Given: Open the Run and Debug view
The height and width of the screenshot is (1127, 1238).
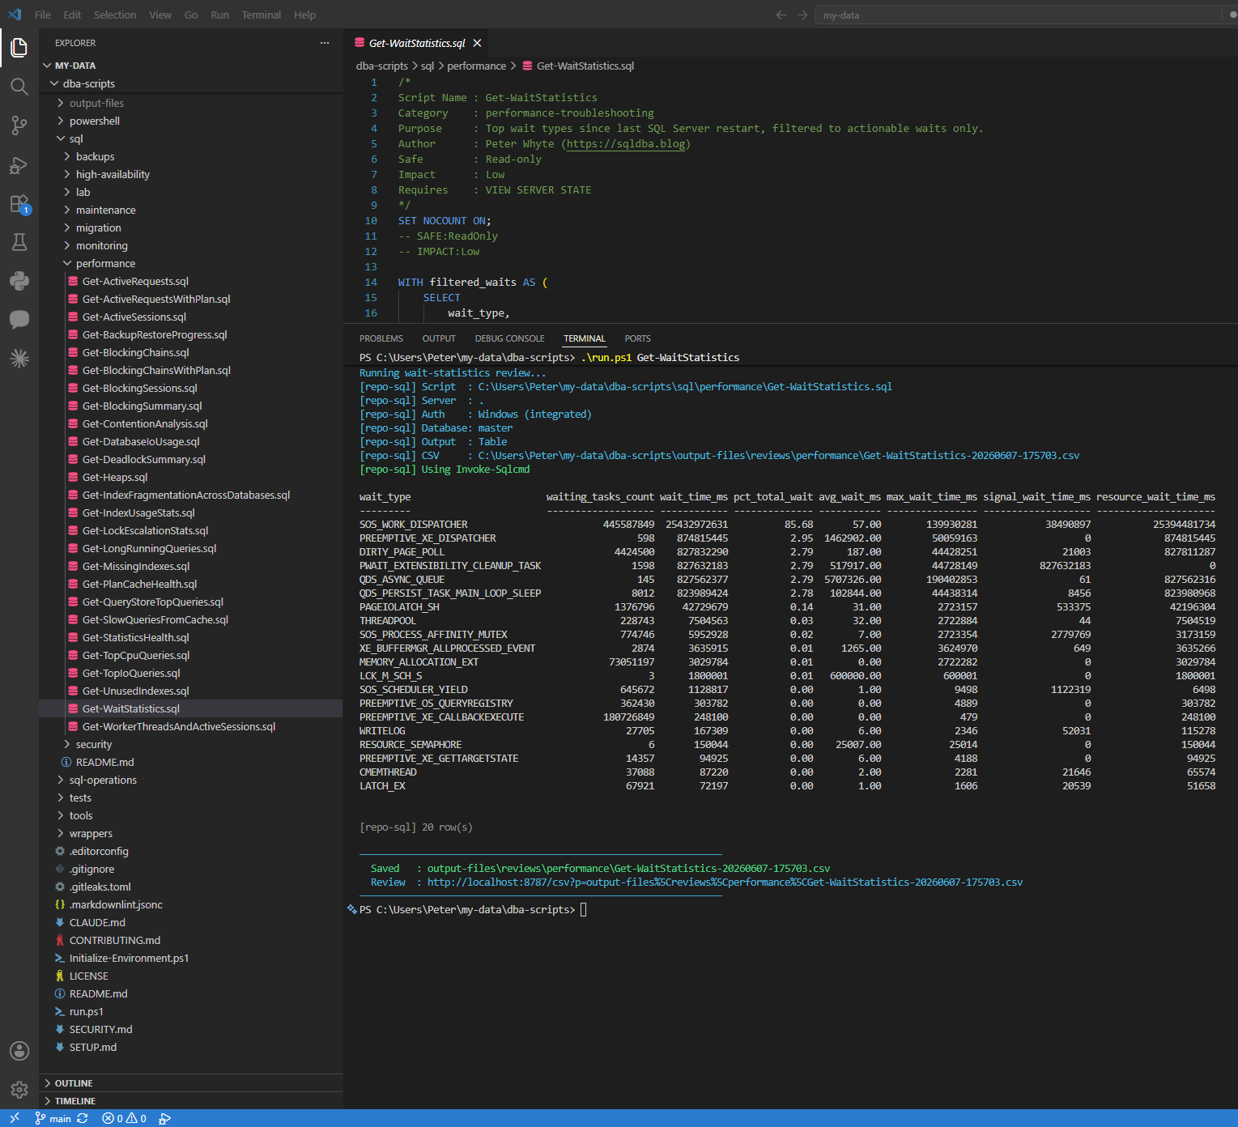Looking at the screenshot, I should coord(19,165).
